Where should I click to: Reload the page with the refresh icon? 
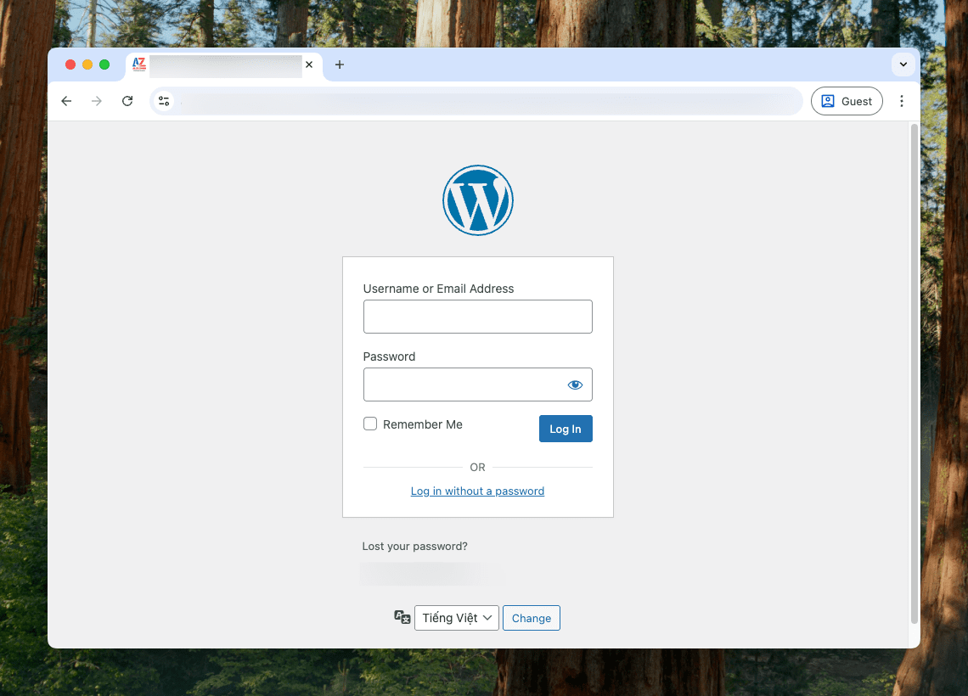click(x=127, y=100)
